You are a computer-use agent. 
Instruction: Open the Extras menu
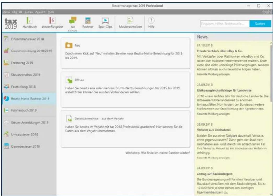click(28, 12)
